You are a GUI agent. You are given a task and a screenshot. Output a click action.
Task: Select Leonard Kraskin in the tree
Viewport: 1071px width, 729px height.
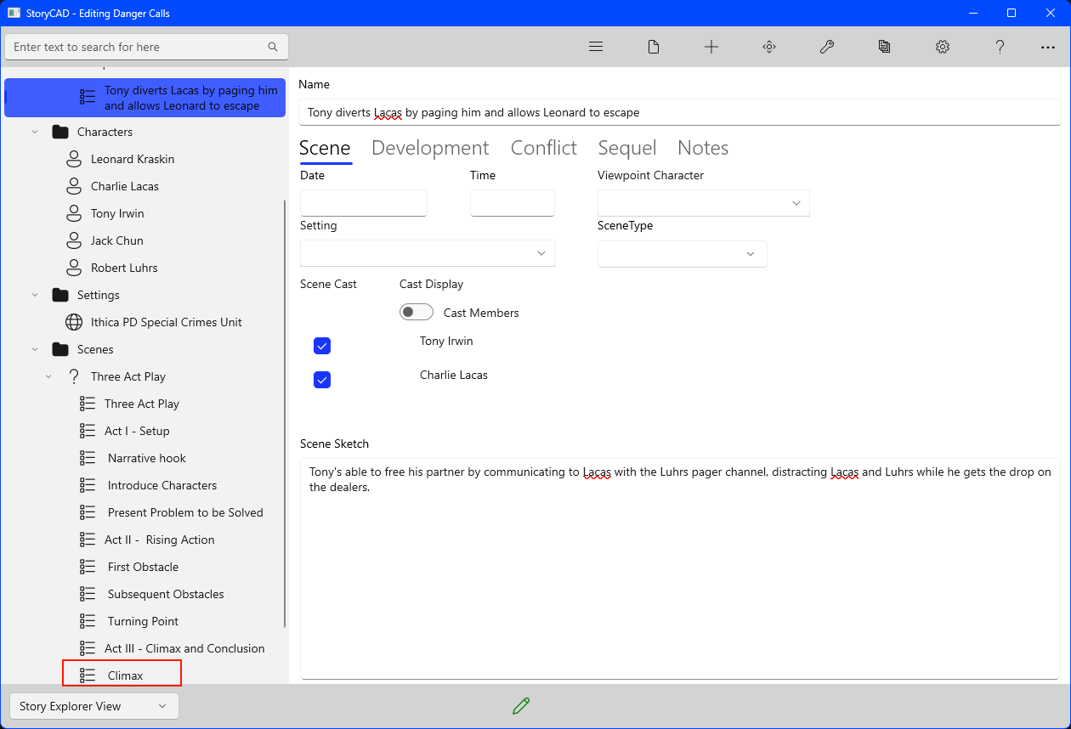(133, 159)
